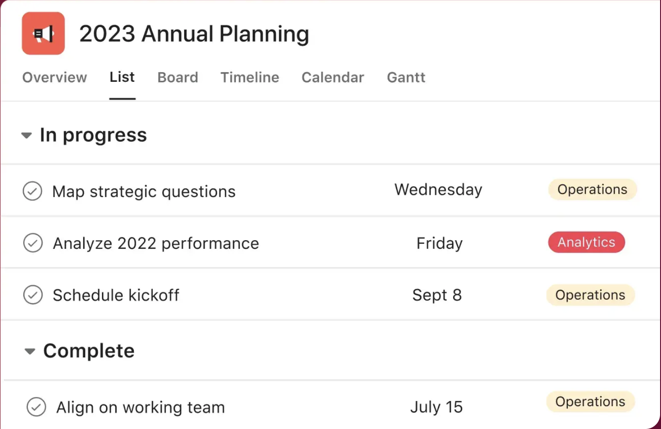This screenshot has width=661, height=429.
Task: Switch to the Overview tab
Action: click(54, 77)
